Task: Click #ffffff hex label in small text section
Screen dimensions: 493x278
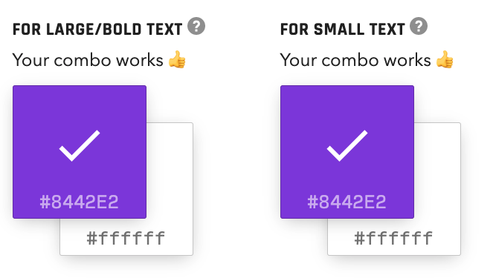Action: tap(393, 238)
